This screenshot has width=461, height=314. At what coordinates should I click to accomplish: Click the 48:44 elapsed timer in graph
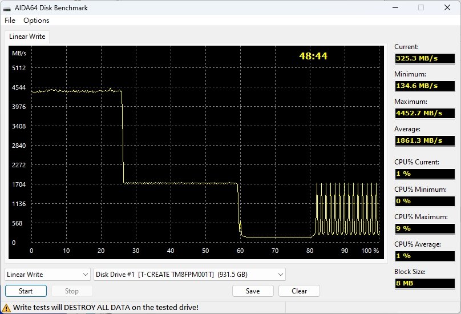313,56
